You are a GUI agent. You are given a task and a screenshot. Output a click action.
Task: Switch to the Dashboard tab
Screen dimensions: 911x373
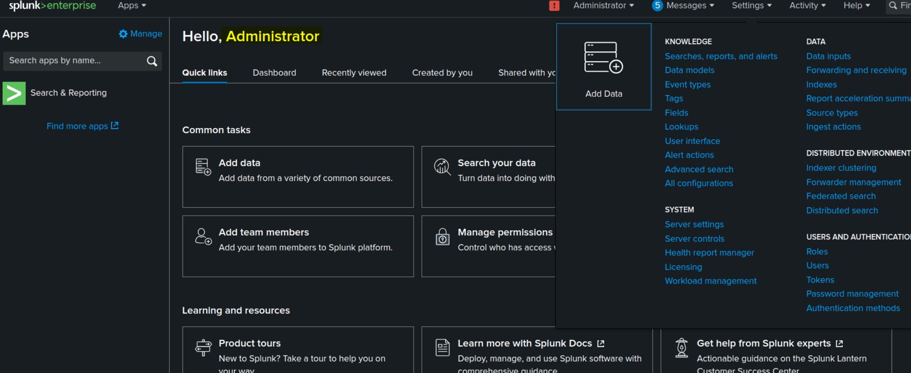pyautogui.click(x=275, y=73)
